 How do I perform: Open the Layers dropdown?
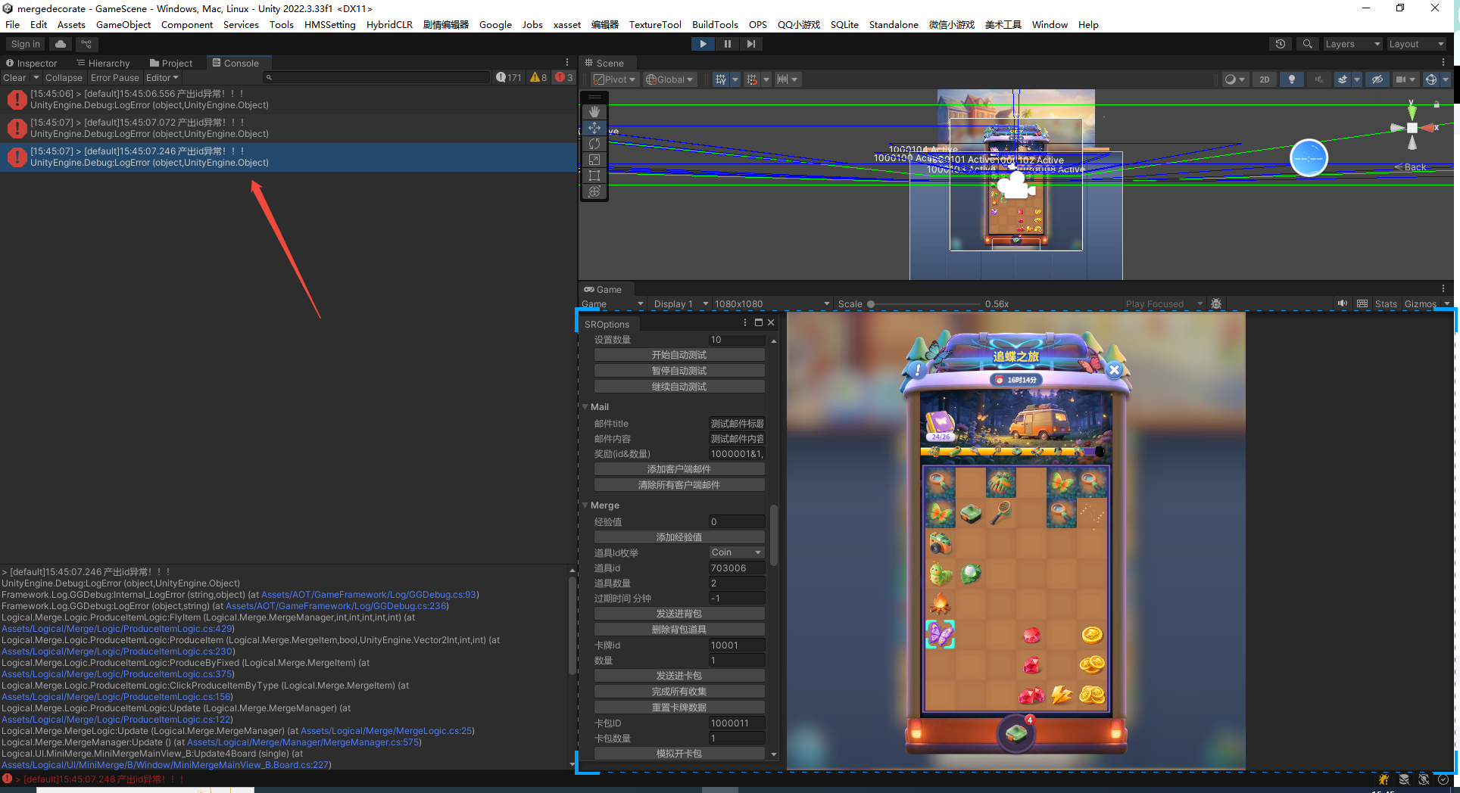pyautogui.click(x=1352, y=44)
